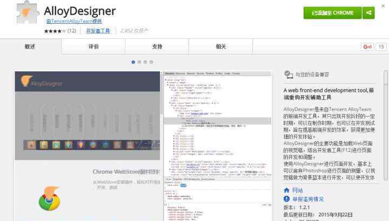Viewport: 389px width, 221px height.
Task: Click the 已添加至 CHROME button
Action: pos(332,13)
